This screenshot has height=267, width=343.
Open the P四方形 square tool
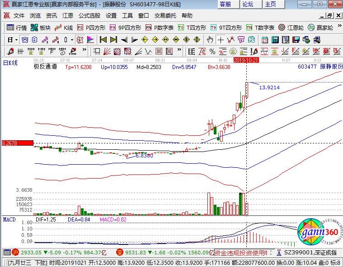[x=91, y=28]
